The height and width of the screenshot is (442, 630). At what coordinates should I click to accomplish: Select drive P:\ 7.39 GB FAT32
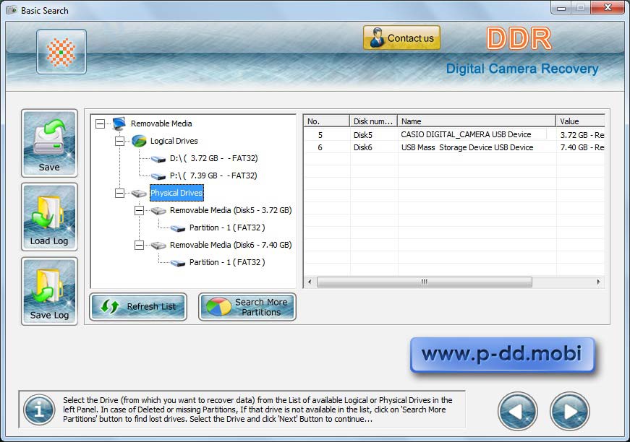[213, 175]
